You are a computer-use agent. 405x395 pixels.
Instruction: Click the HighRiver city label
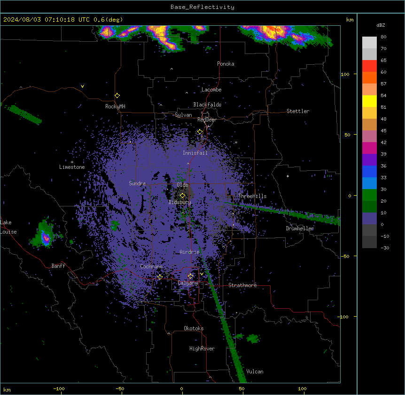pyautogui.click(x=202, y=349)
